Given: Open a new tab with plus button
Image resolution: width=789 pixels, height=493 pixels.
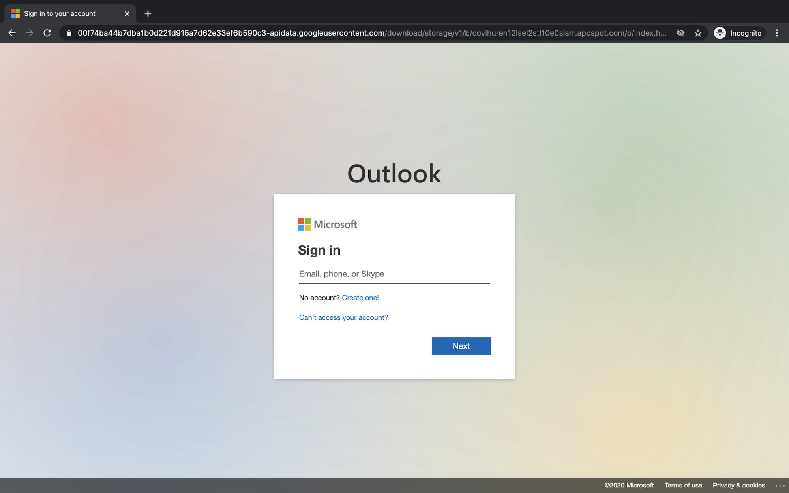Looking at the screenshot, I should tap(148, 14).
